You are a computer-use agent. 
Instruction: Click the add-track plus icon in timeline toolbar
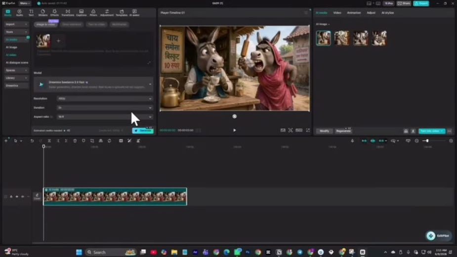6,140
